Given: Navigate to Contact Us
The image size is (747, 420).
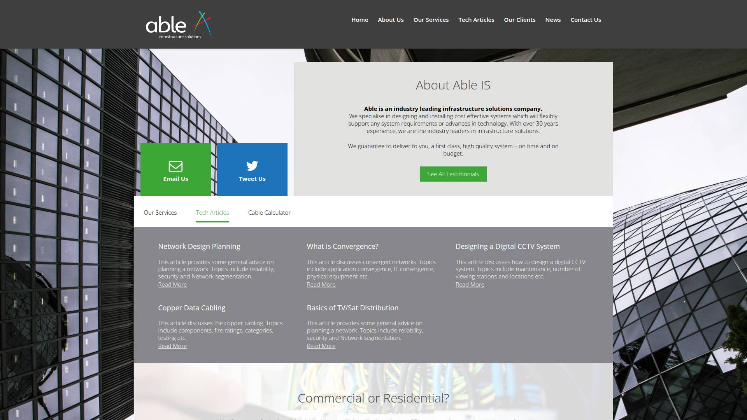Looking at the screenshot, I should point(586,20).
